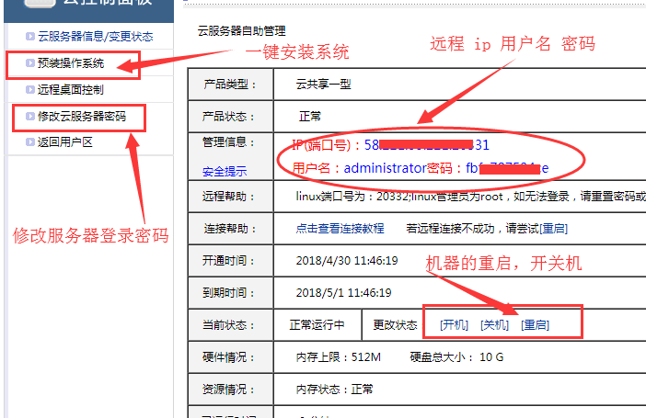This screenshot has width=646, height=418.
Task: Click bullet icon beside 云服务器信息/变更状态
Action: click(29, 36)
